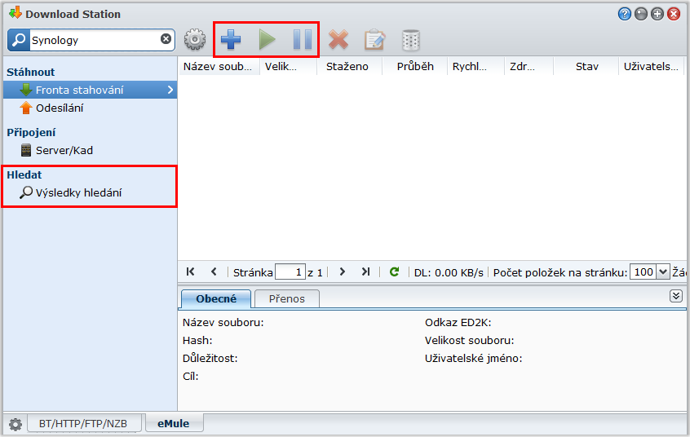690x437 pixels.
Task: Resume downloads with the green play icon
Action: click(x=268, y=40)
